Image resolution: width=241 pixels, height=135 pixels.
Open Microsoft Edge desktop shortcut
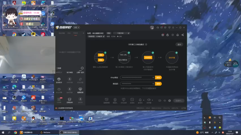point(14,89)
